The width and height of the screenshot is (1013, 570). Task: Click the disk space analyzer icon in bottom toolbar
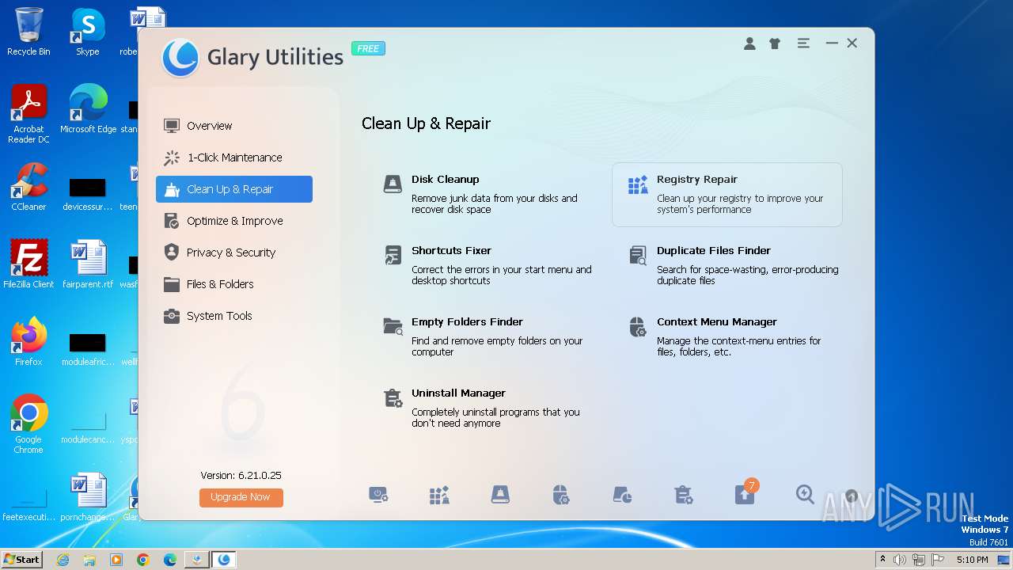pos(622,495)
